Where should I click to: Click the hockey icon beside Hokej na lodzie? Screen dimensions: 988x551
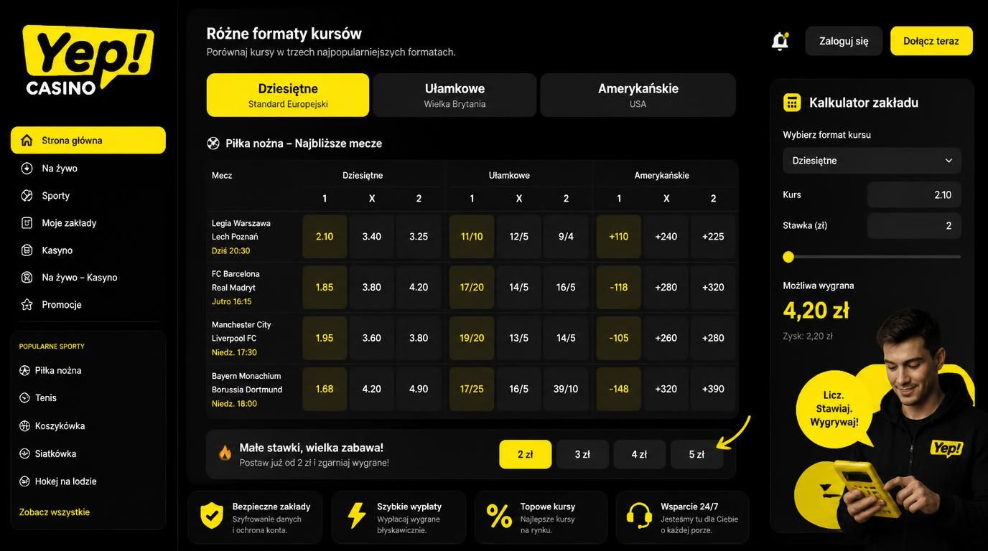click(24, 481)
